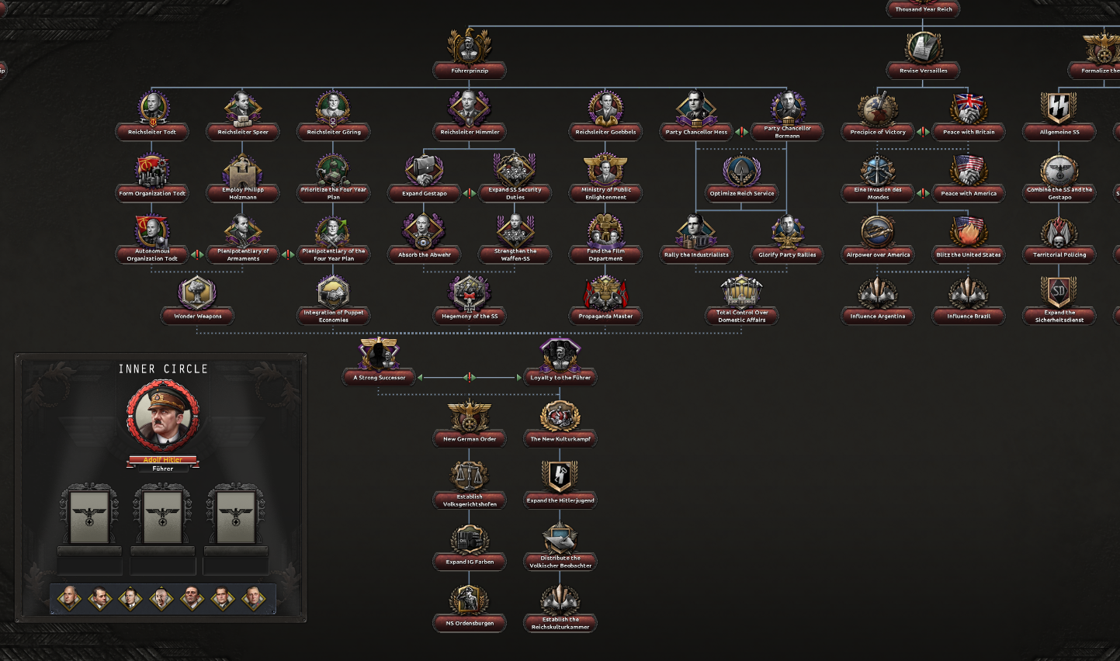Select Autonomous Organization Todt focus

click(152, 238)
